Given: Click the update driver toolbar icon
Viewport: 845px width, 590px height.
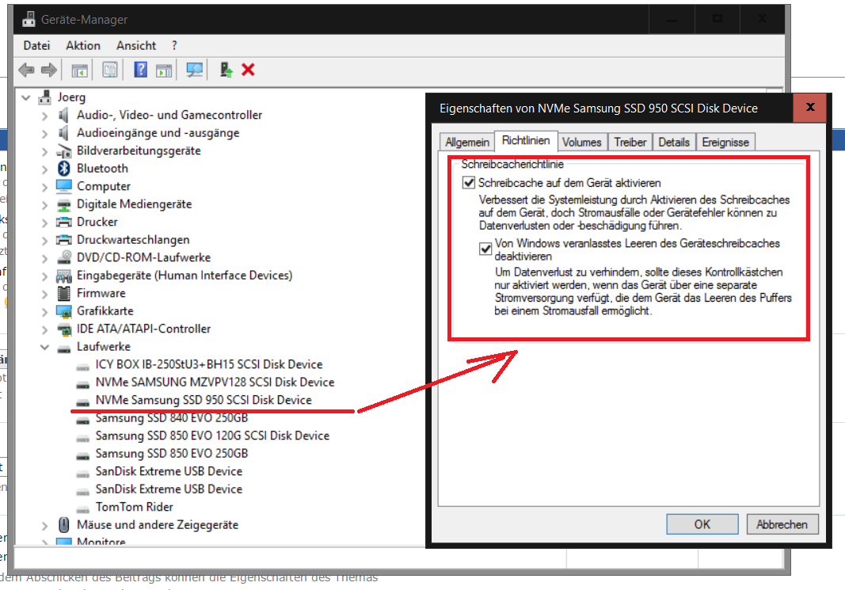Looking at the screenshot, I should (x=226, y=70).
